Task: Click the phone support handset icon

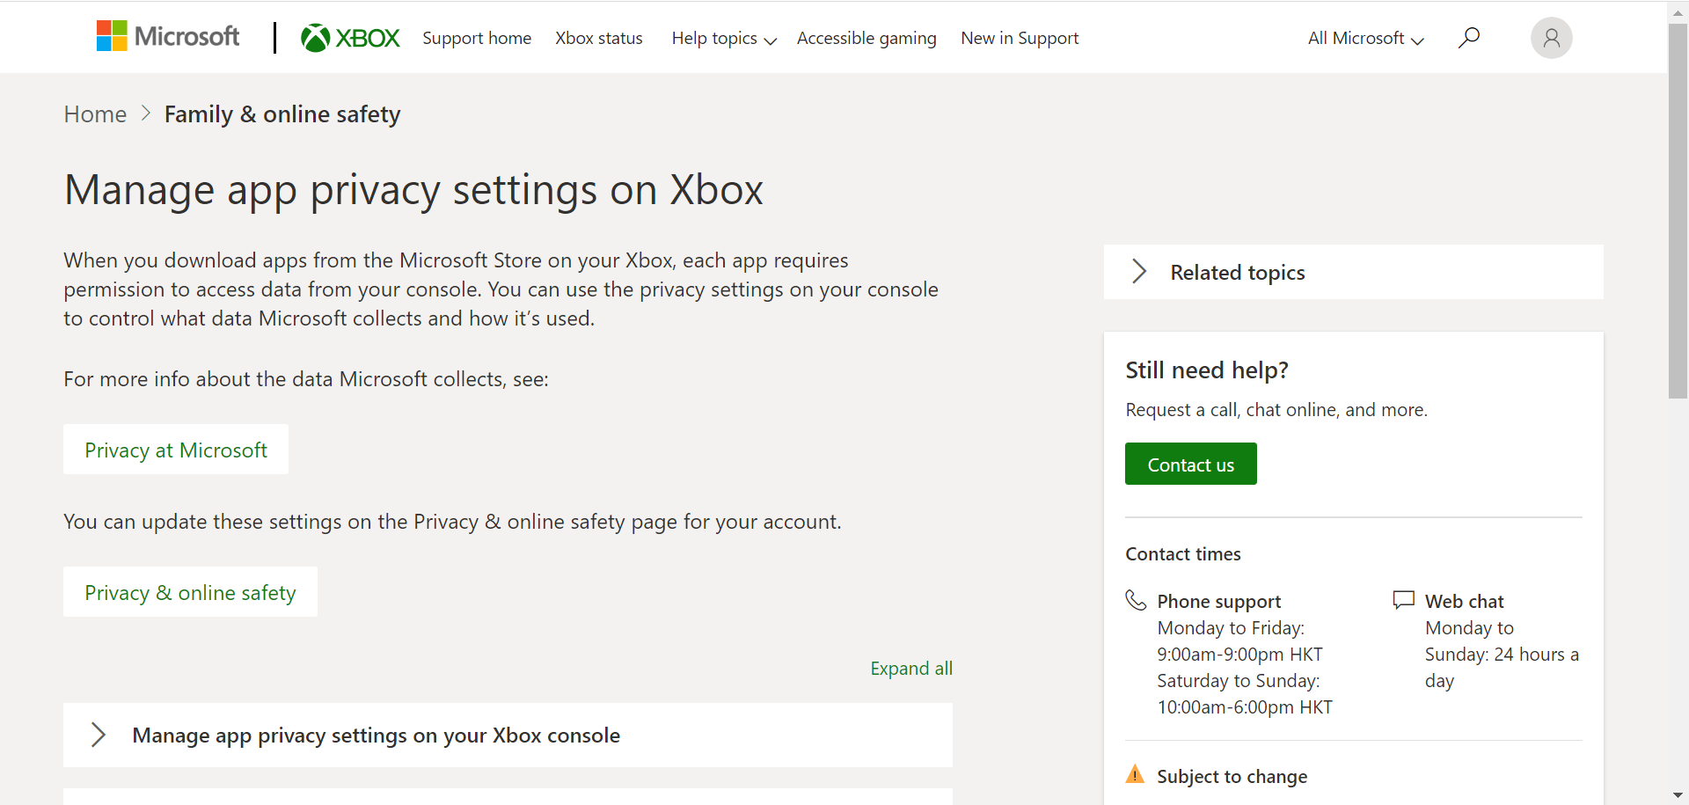Action: (x=1136, y=600)
